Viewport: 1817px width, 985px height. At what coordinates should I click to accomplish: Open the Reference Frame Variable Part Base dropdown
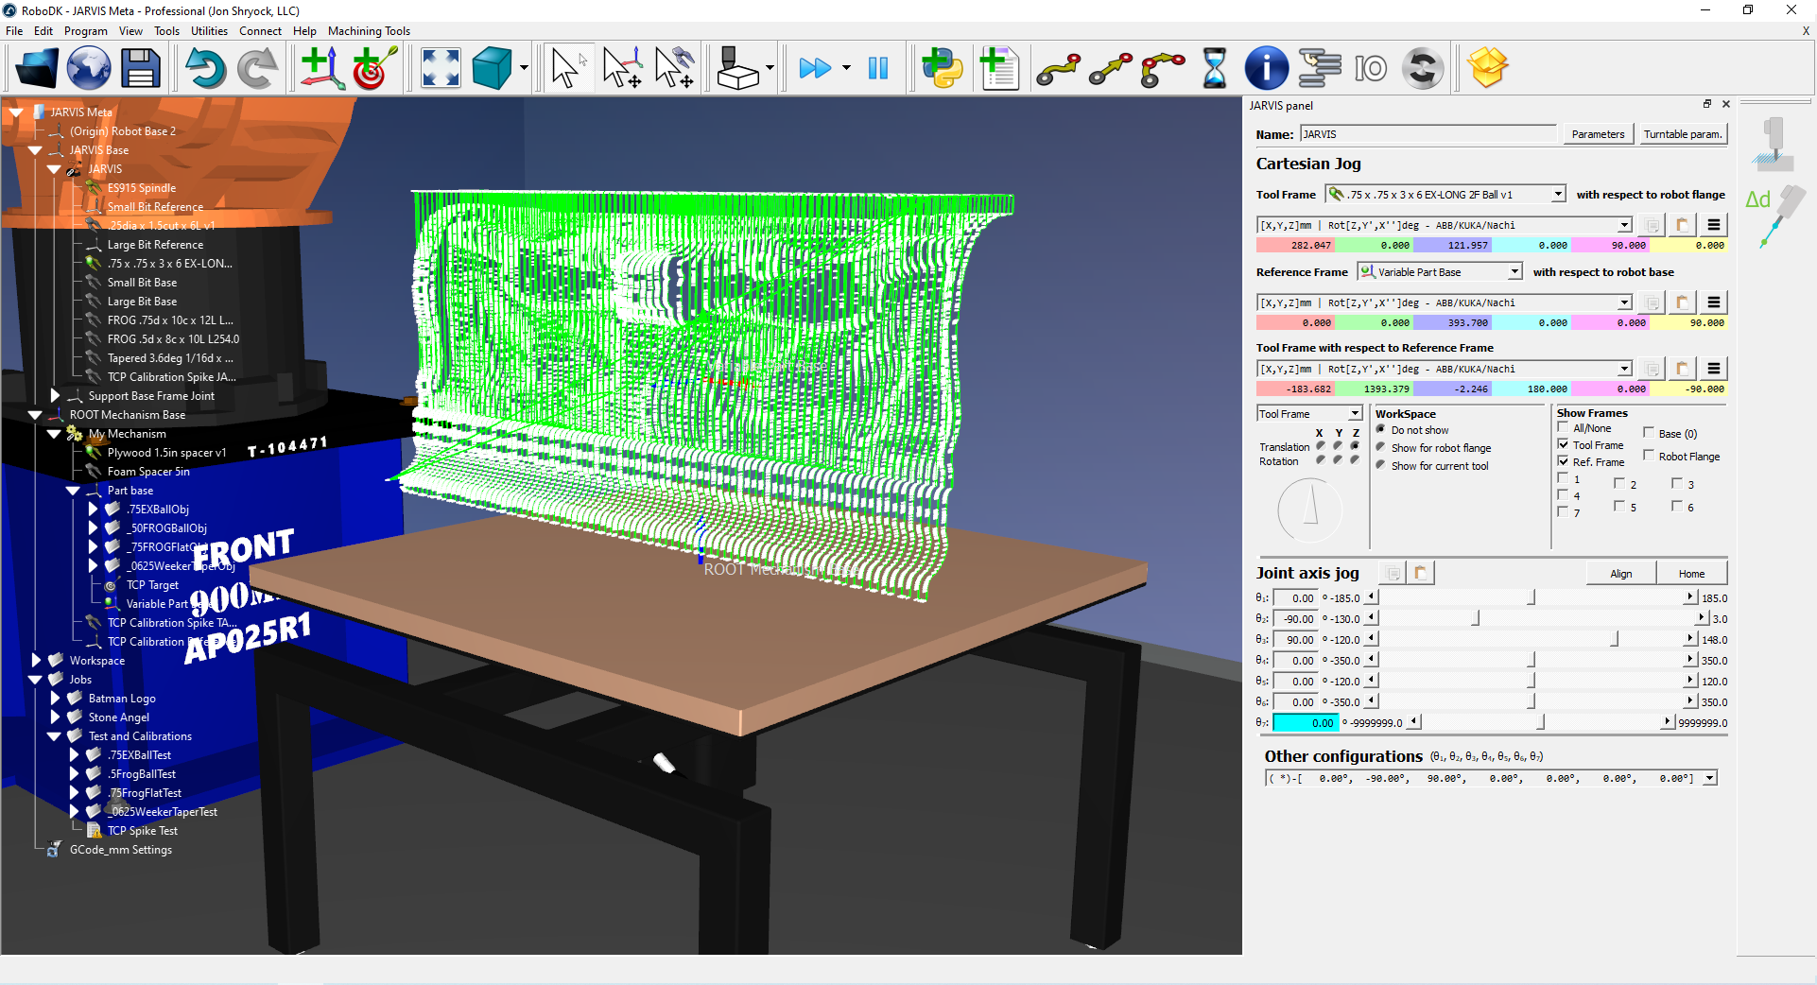tap(1514, 272)
